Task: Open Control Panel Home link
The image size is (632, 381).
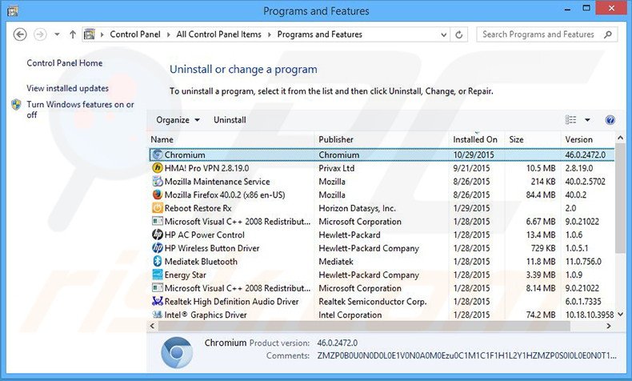Action: pos(65,63)
